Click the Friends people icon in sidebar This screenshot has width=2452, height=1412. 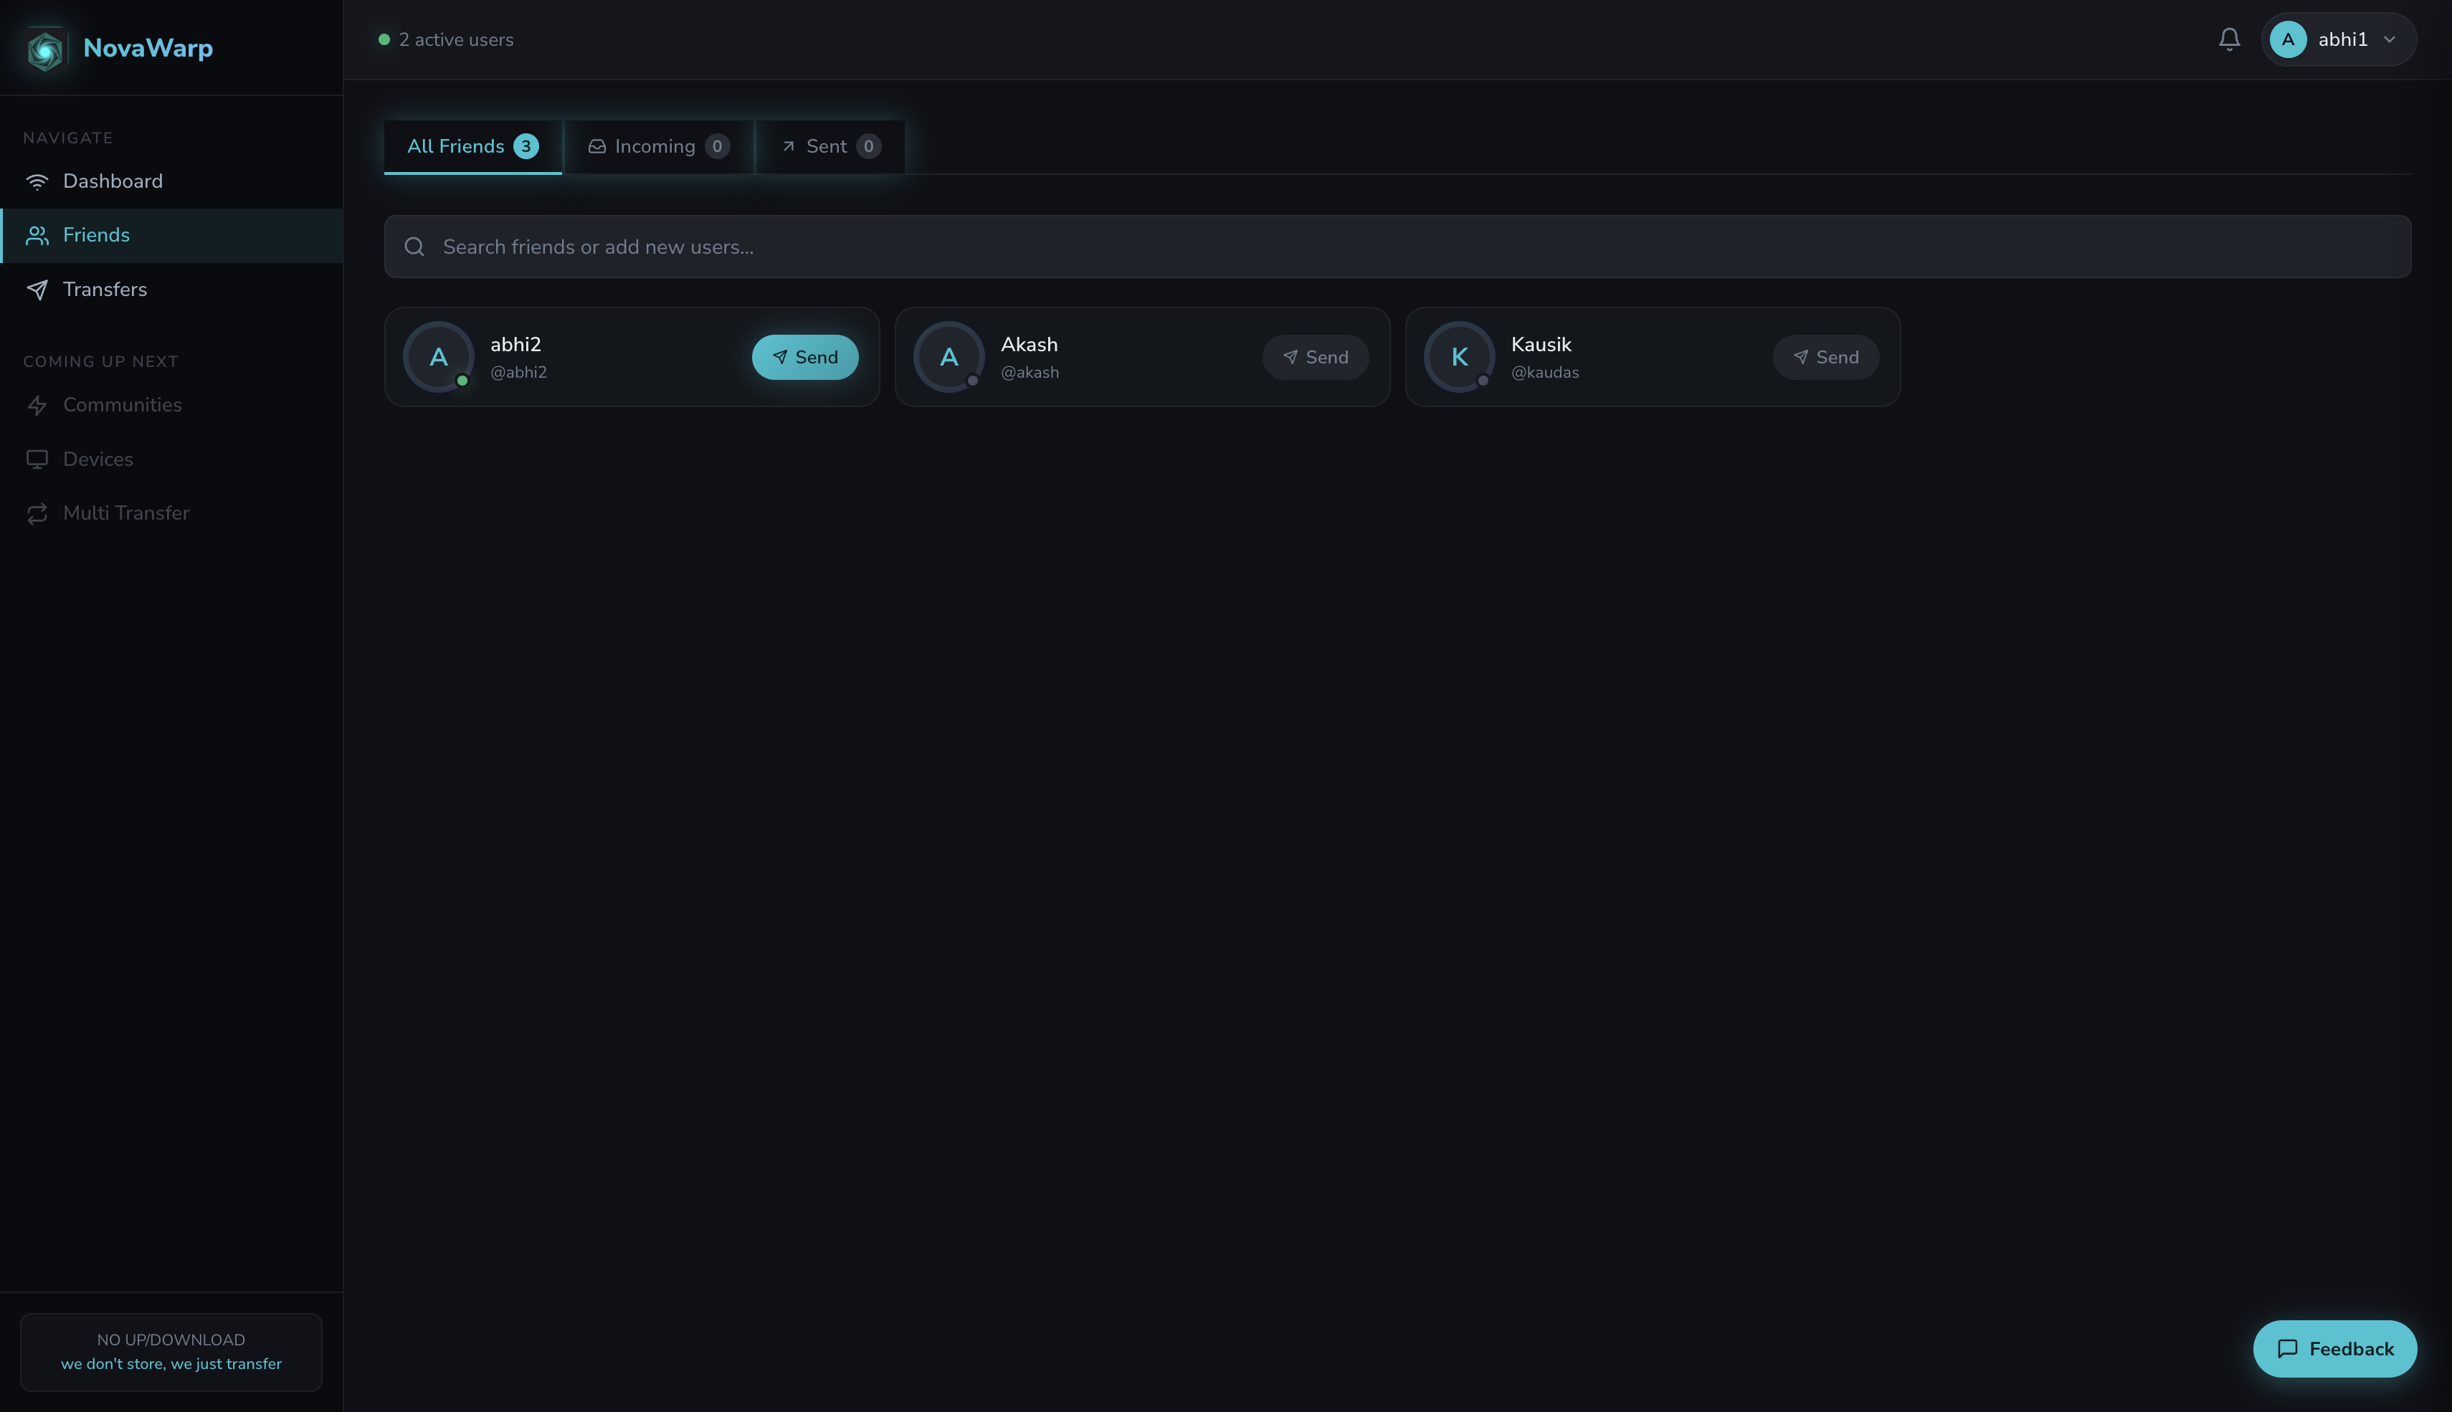[x=37, y=236]
